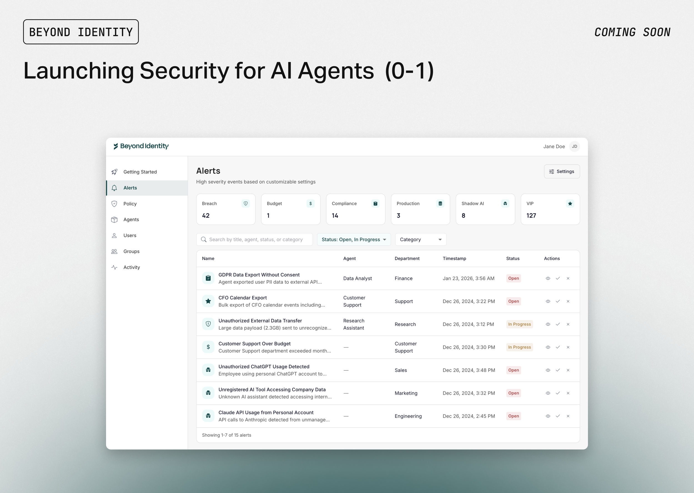Expand the Category filter dropdown
The width and height of the screenshot is (694, 493).
click(421, 240)
